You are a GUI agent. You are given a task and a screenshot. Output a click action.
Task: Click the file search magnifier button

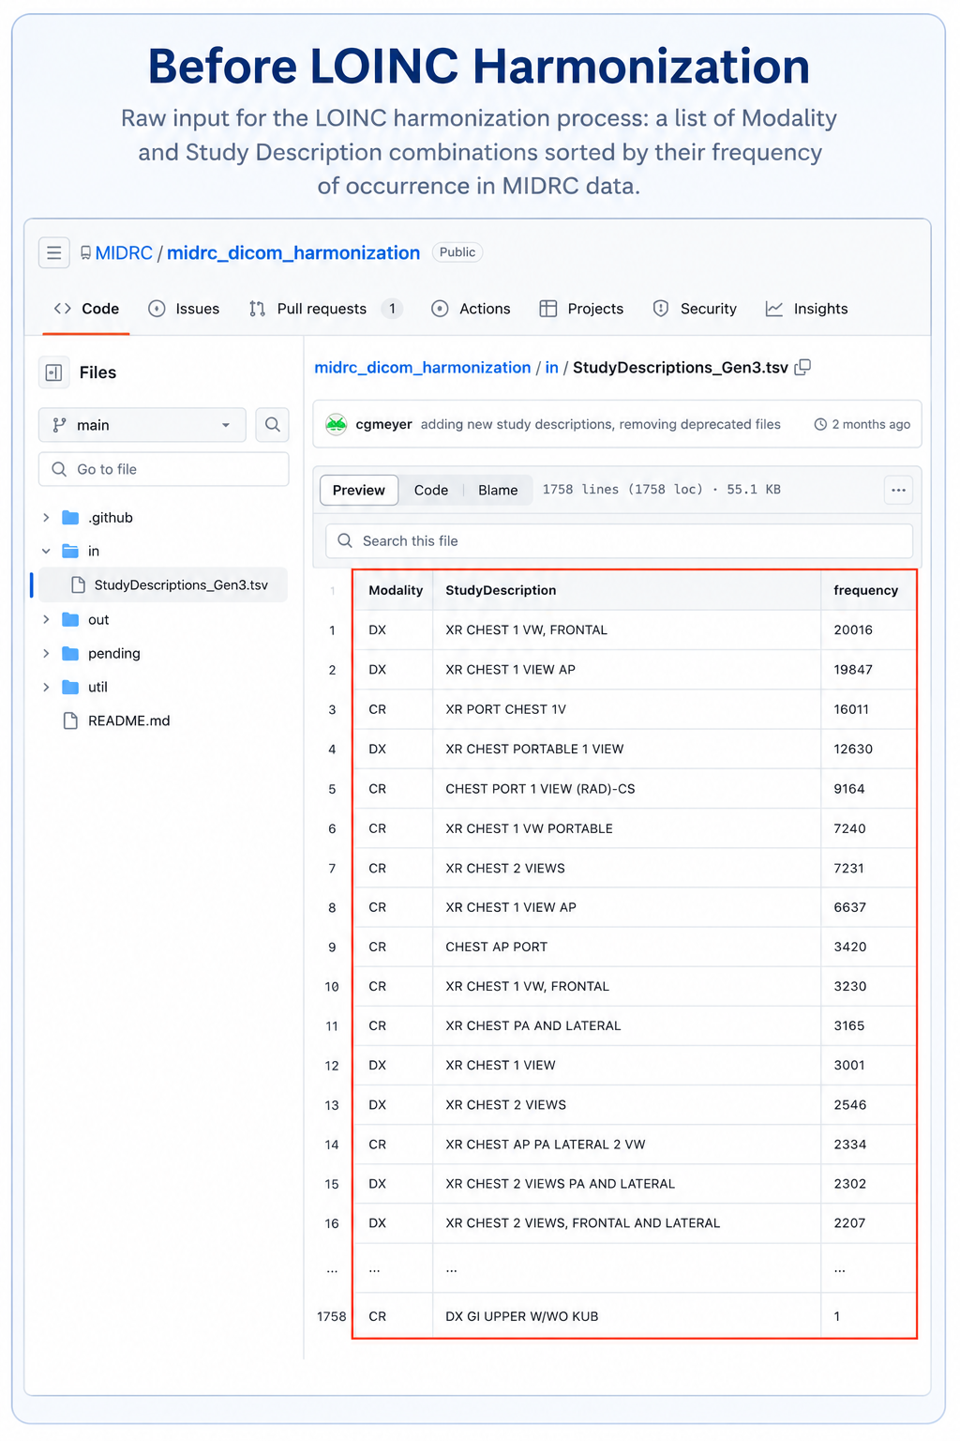[x=272, y=425]
